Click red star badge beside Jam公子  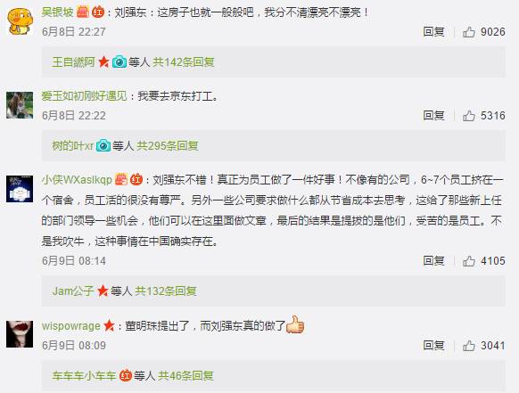pos(103,291)
